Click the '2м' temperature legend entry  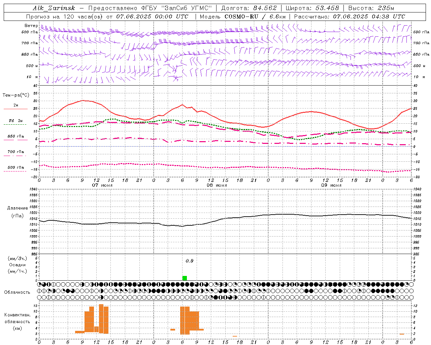click(x=16, y=105)
